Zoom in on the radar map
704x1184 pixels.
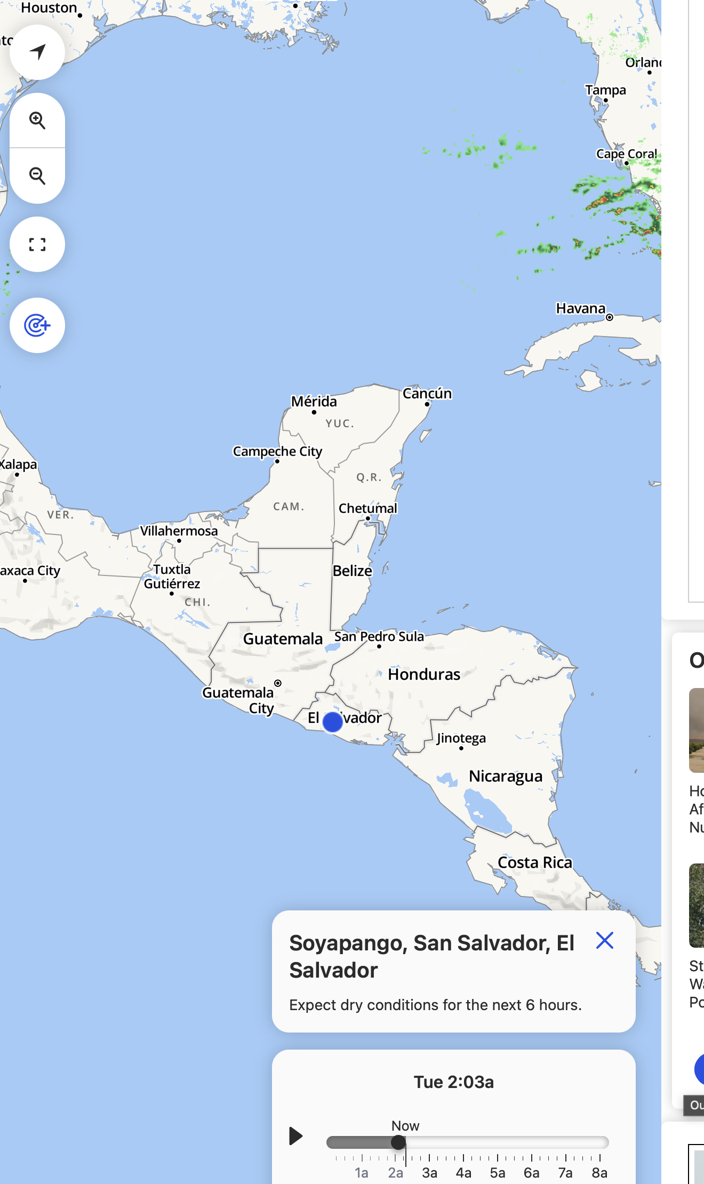click(37, 121)
